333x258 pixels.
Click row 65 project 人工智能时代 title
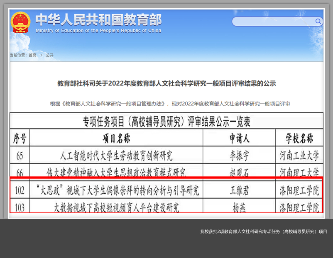pyautogui.click(x=116, y=156)
